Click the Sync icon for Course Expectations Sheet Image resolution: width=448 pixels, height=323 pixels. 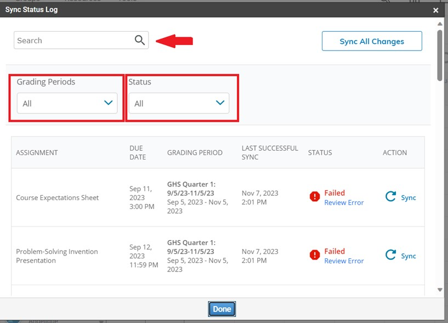coord(391,197)
